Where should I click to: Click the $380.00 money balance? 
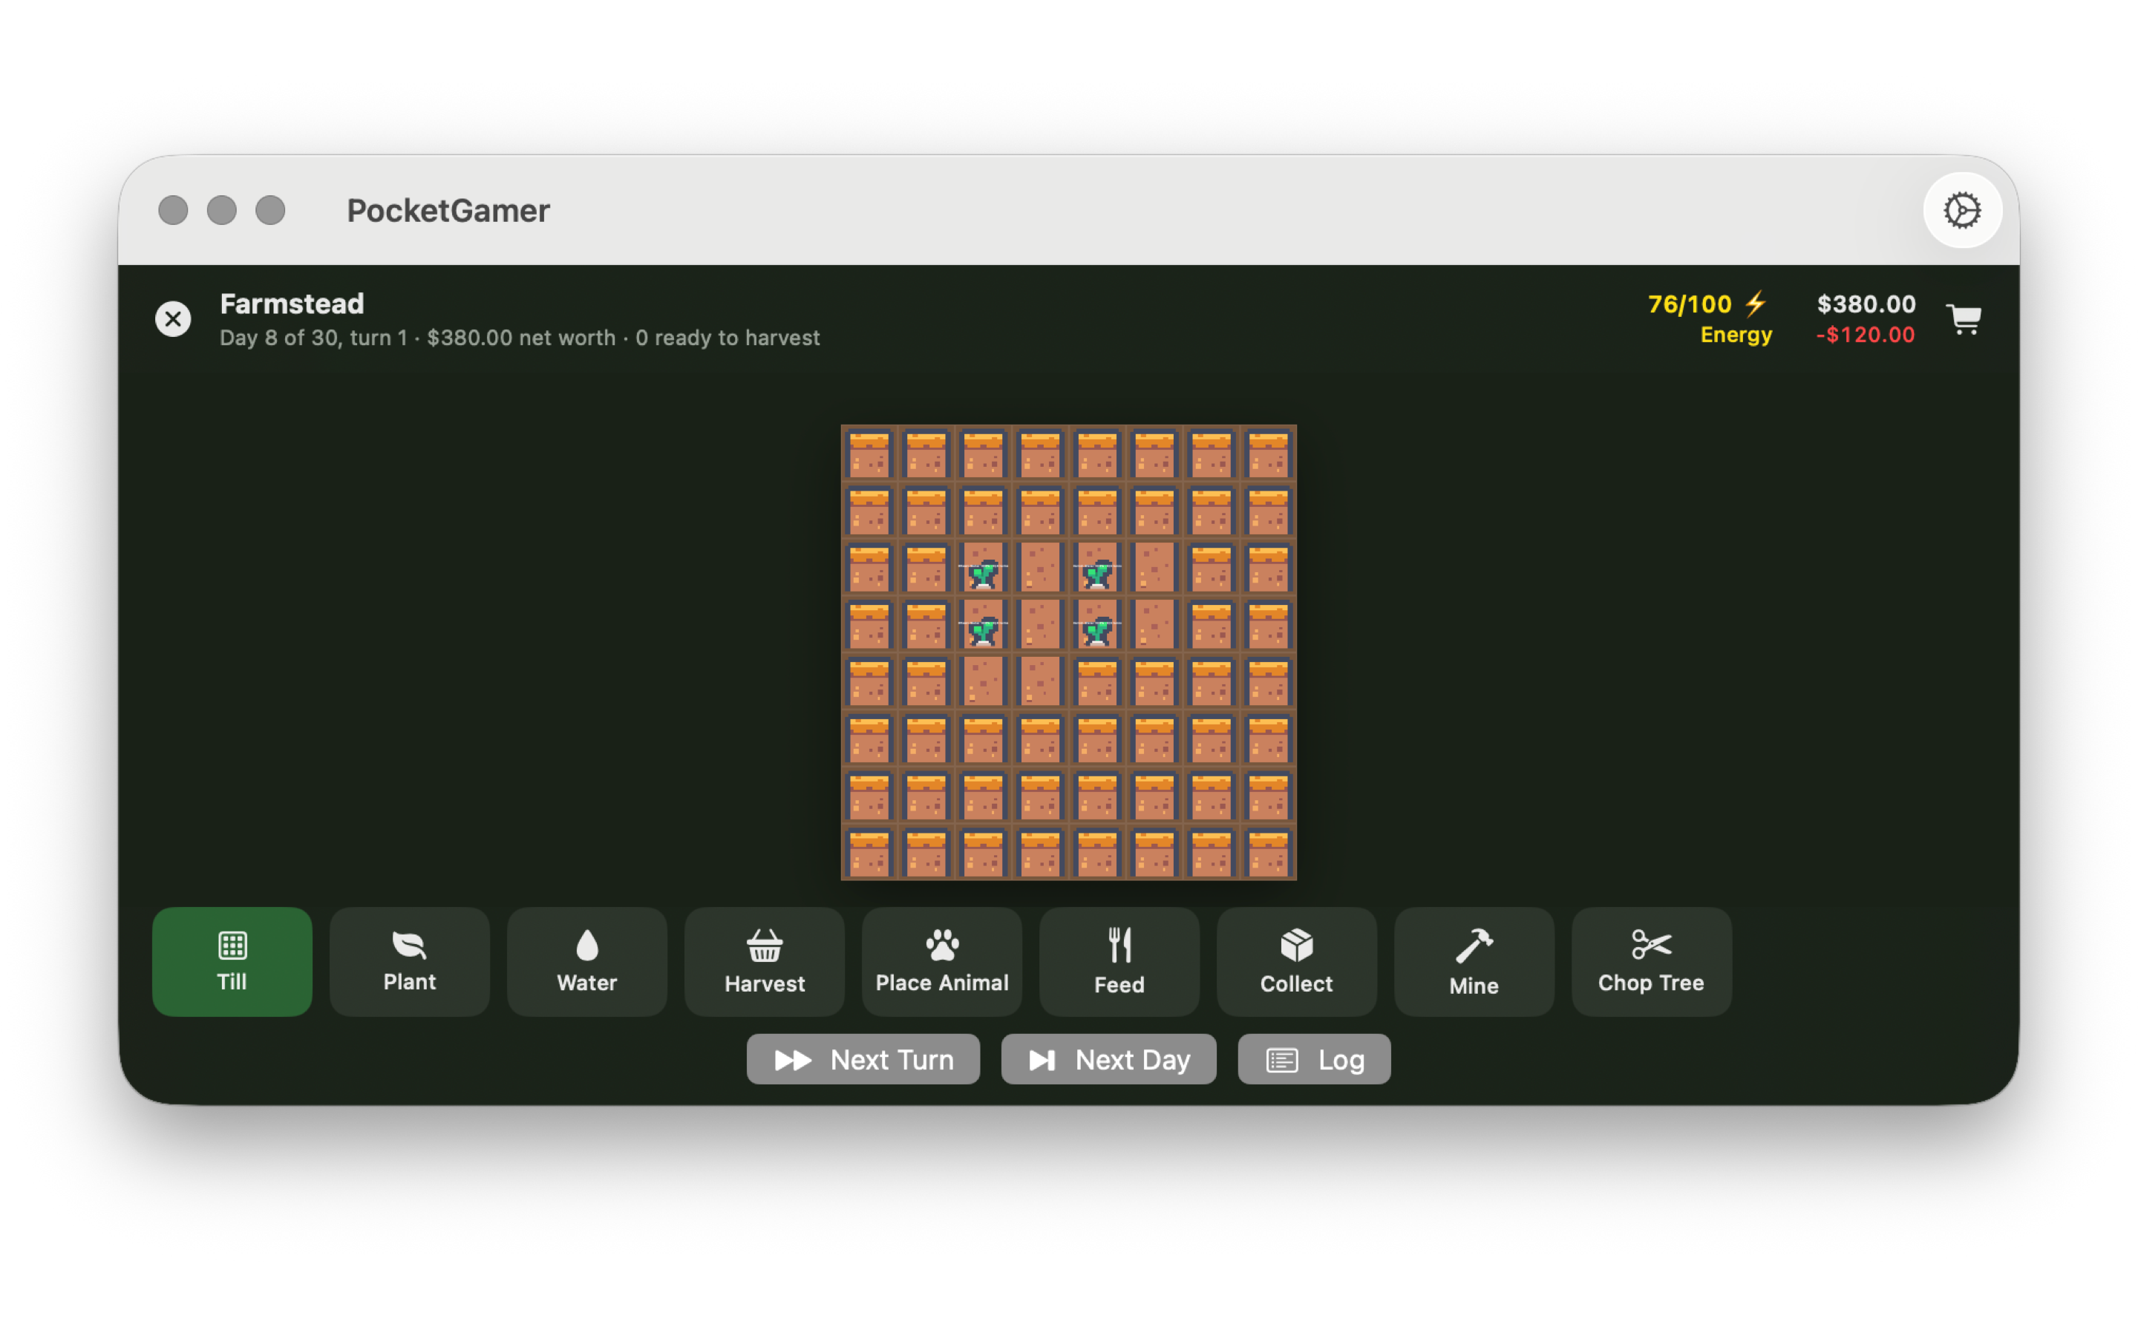[x=1866, y=304]
